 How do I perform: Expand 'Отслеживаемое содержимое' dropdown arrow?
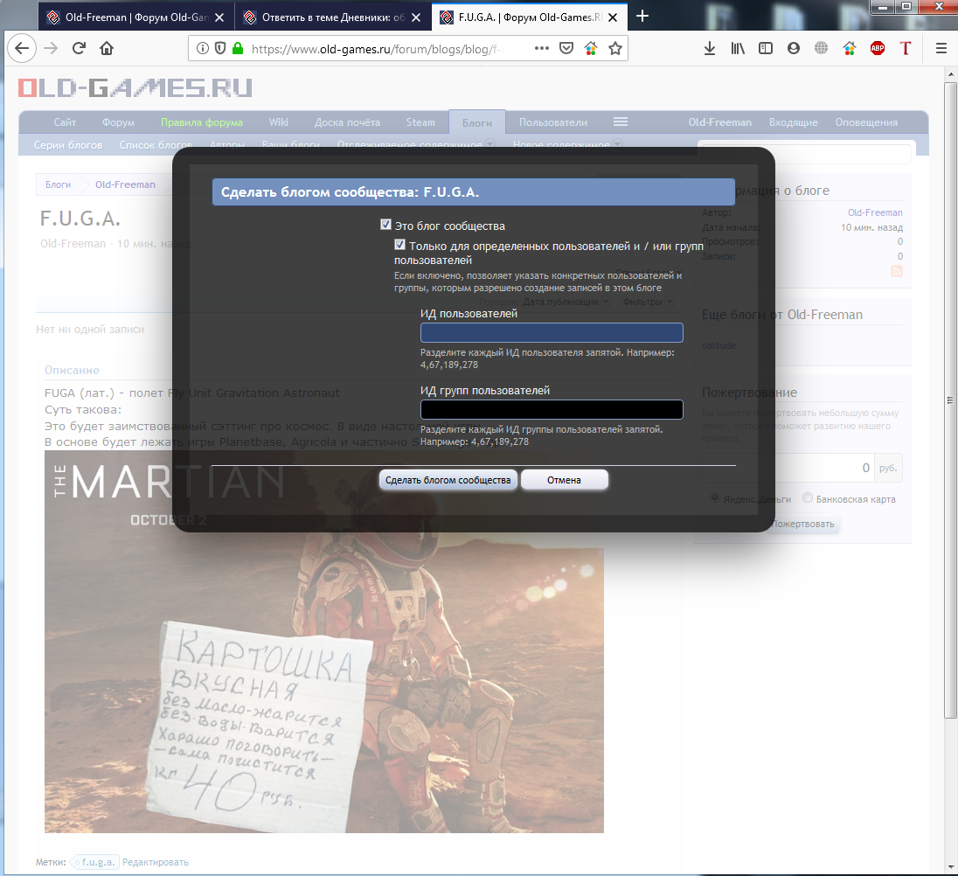click(x=490, y=143)
